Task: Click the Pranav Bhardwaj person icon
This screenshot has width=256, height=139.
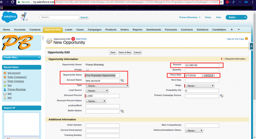Action: [5, 89]
